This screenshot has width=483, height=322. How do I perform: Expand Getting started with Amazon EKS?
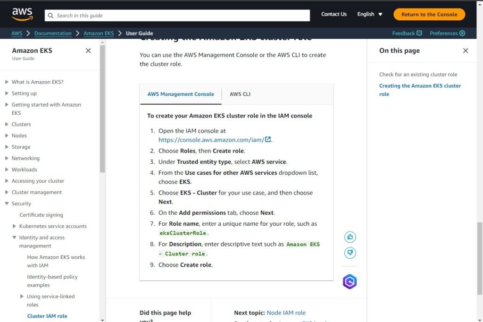7,104
